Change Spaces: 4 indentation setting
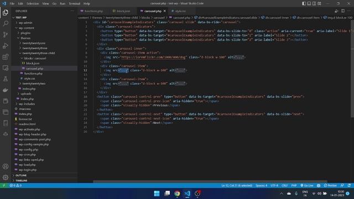 point(261,186)
